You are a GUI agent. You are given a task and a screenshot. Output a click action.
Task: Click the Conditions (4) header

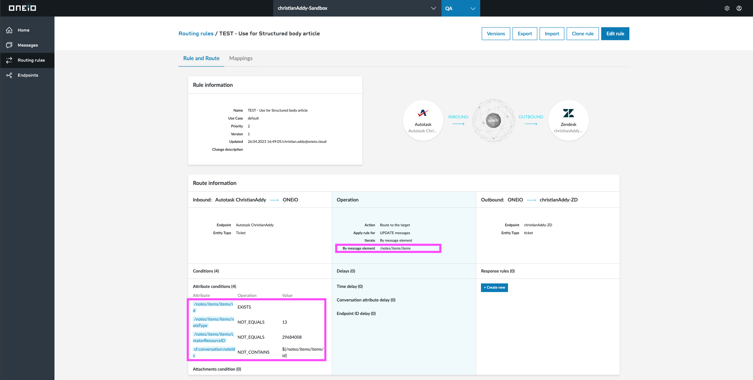point(206,271)
